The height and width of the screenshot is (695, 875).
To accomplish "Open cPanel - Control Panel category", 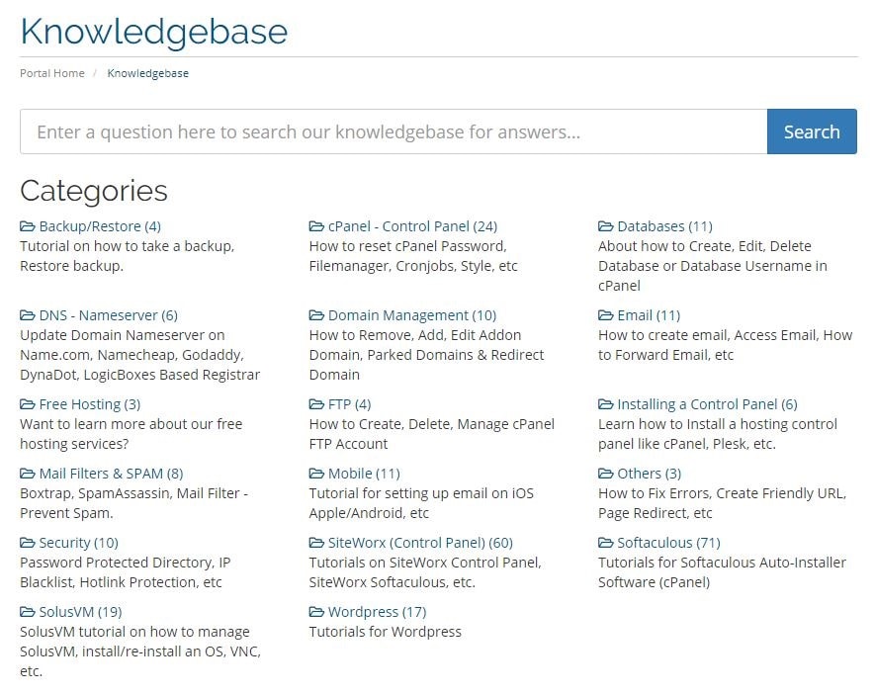I will point(412,226).
